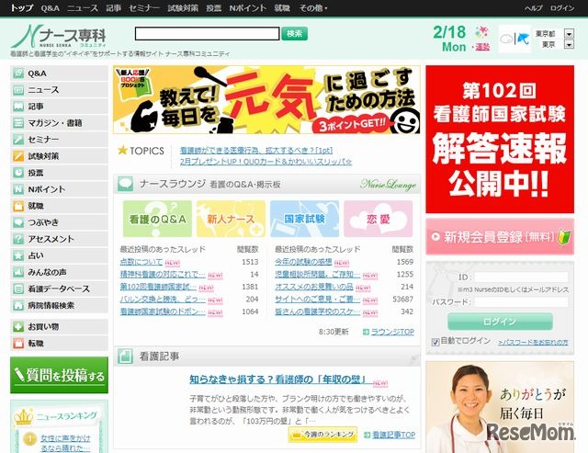Screen dimensions: 588x453
Task: Click the 試験対策 pencil icon
Action: click(18, 156)
